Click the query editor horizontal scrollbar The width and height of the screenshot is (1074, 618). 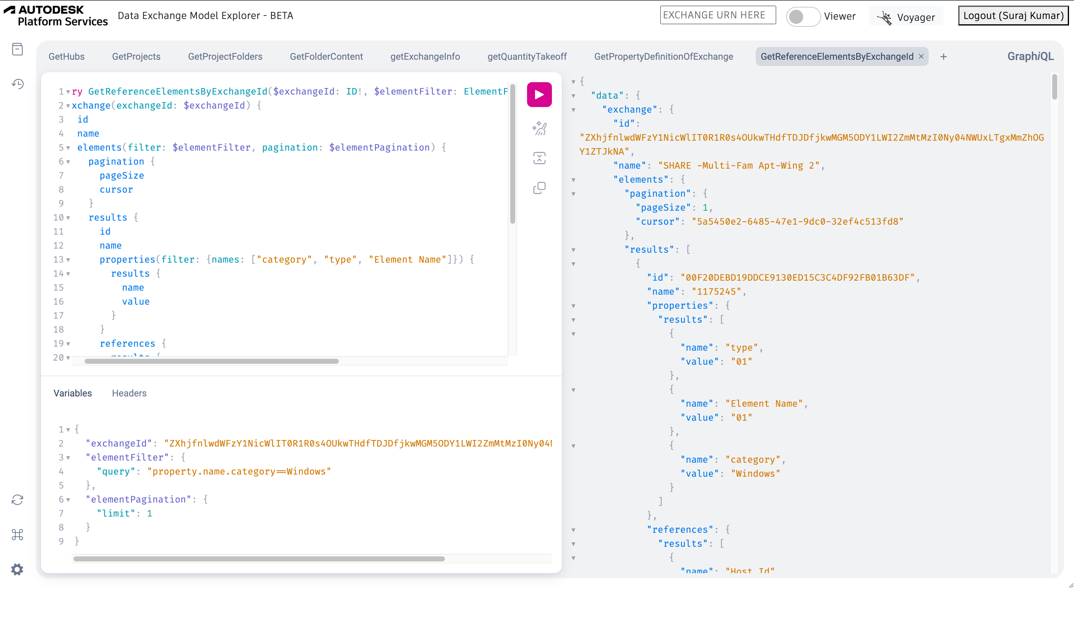[x=211, y=361]
